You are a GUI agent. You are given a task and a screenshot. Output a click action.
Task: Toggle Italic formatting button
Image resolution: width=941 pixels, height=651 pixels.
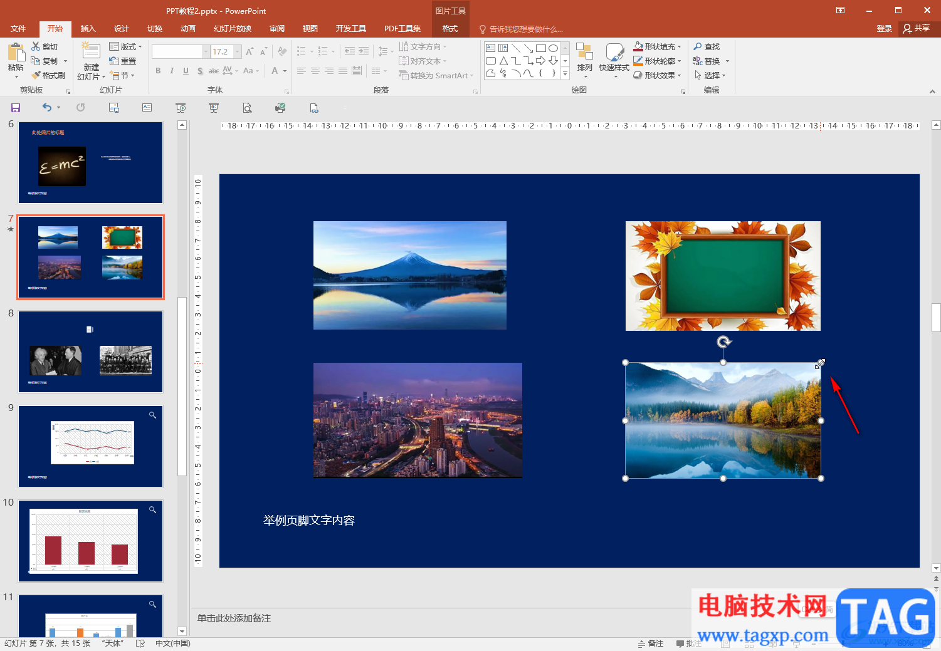(x=172, y=71)
